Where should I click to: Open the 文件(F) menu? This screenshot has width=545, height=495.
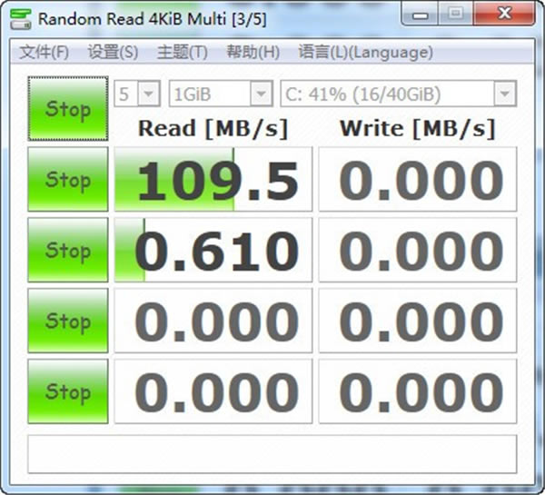click(x=44, y=52)
